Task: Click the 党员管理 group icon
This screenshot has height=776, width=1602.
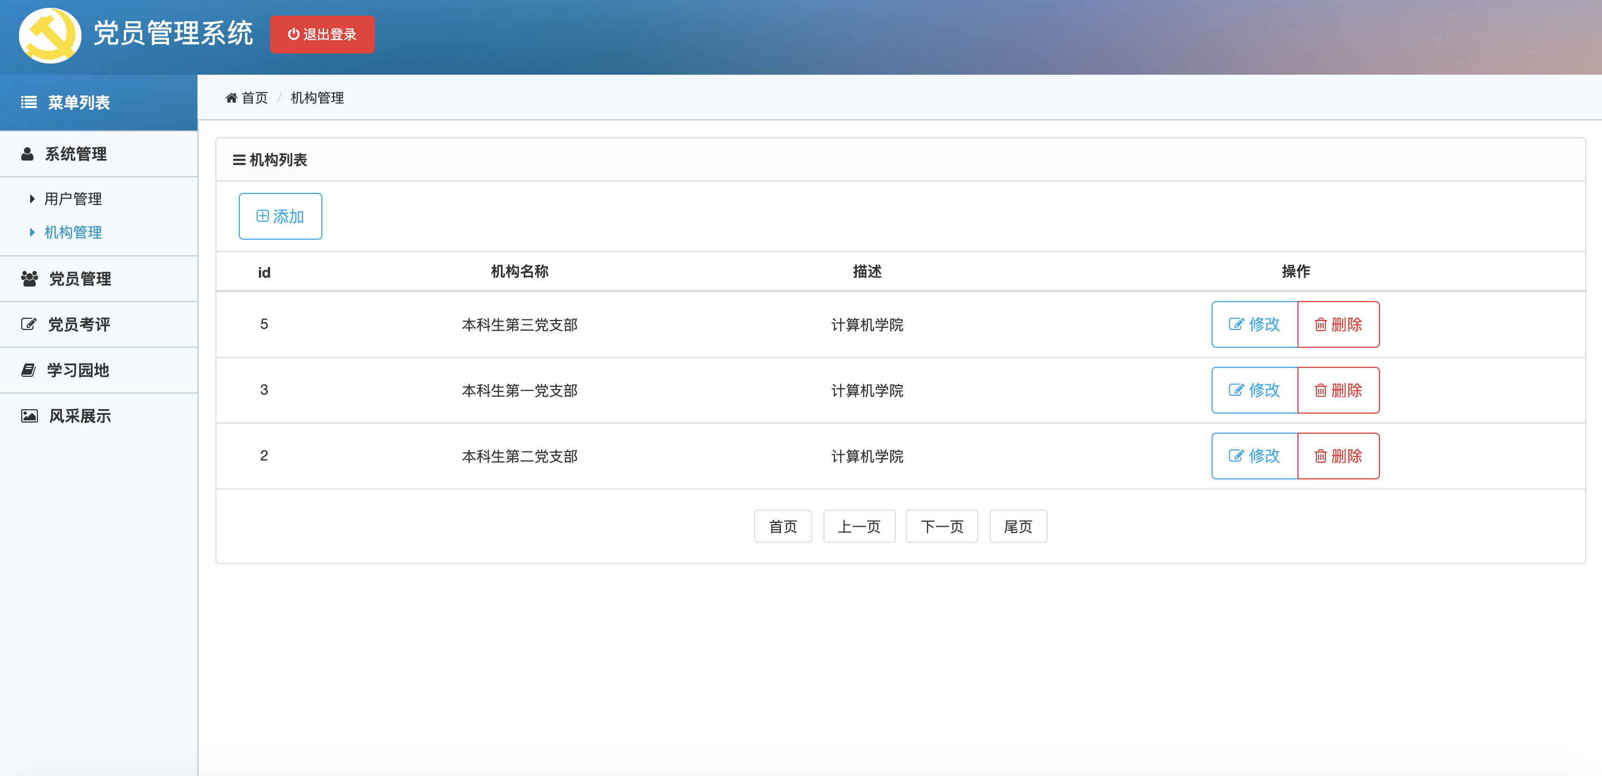Action: click(x=29, y=278)
